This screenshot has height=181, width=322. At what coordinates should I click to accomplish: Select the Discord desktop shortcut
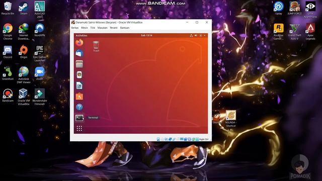(8, 52)
